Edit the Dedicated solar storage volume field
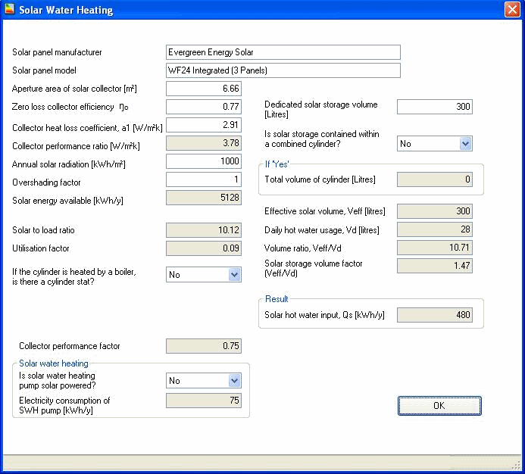The height and width of the screenshot is (474, 525). [435, 107]
